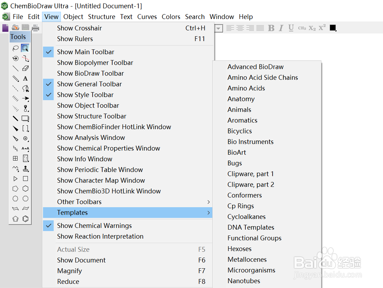Toggle Bold text formatting
383x288 pixels.
point(271,28)
